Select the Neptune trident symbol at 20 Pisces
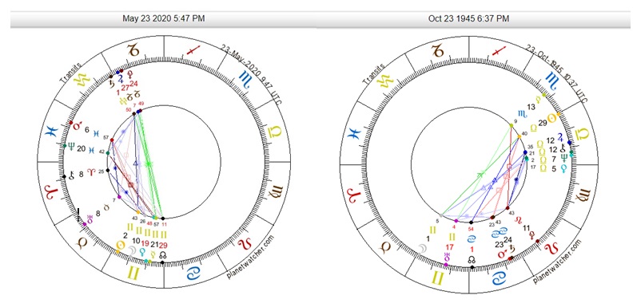 (x=71, y=148)
